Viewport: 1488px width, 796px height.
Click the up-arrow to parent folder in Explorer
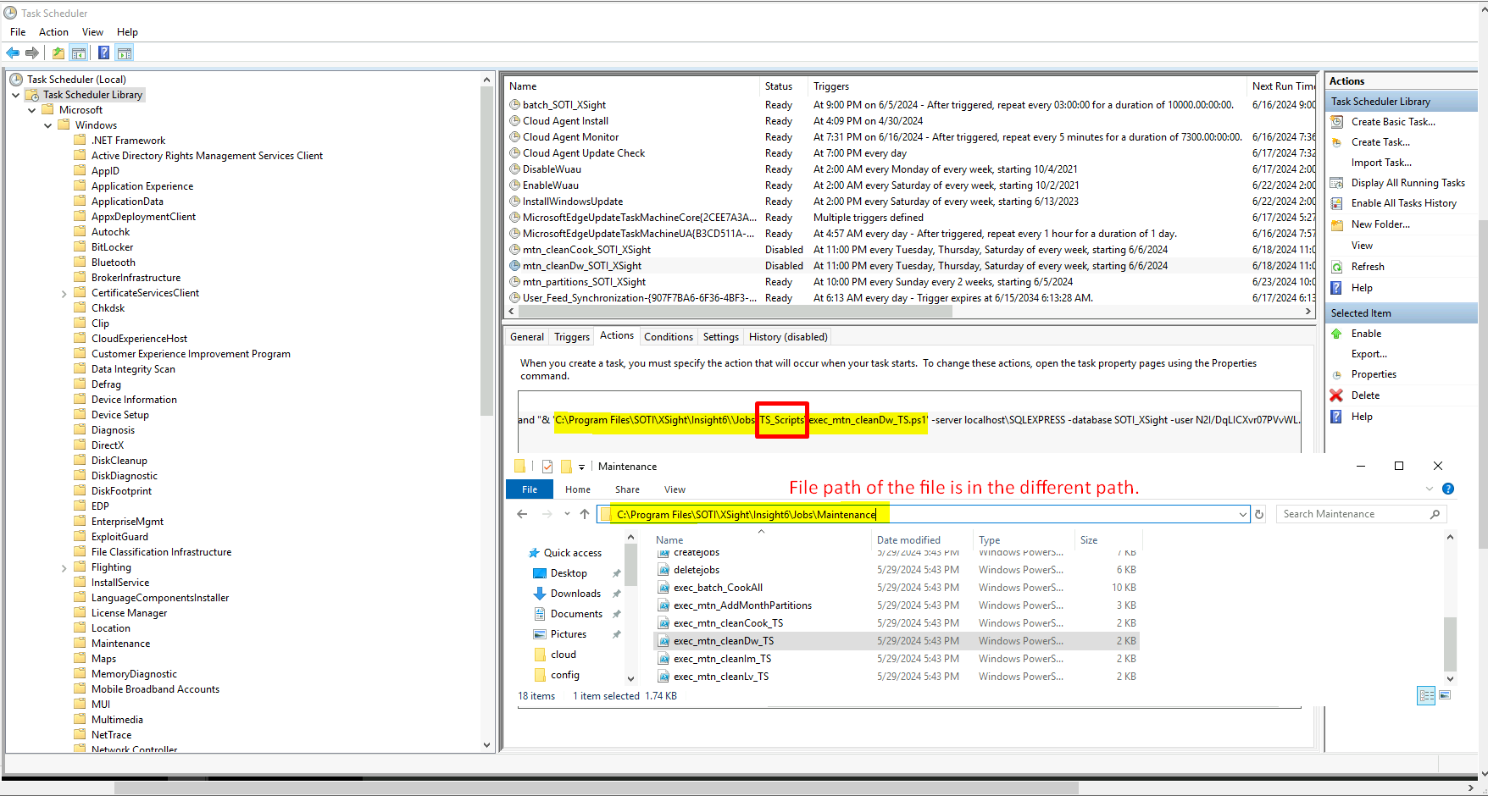tap(584, 514)
